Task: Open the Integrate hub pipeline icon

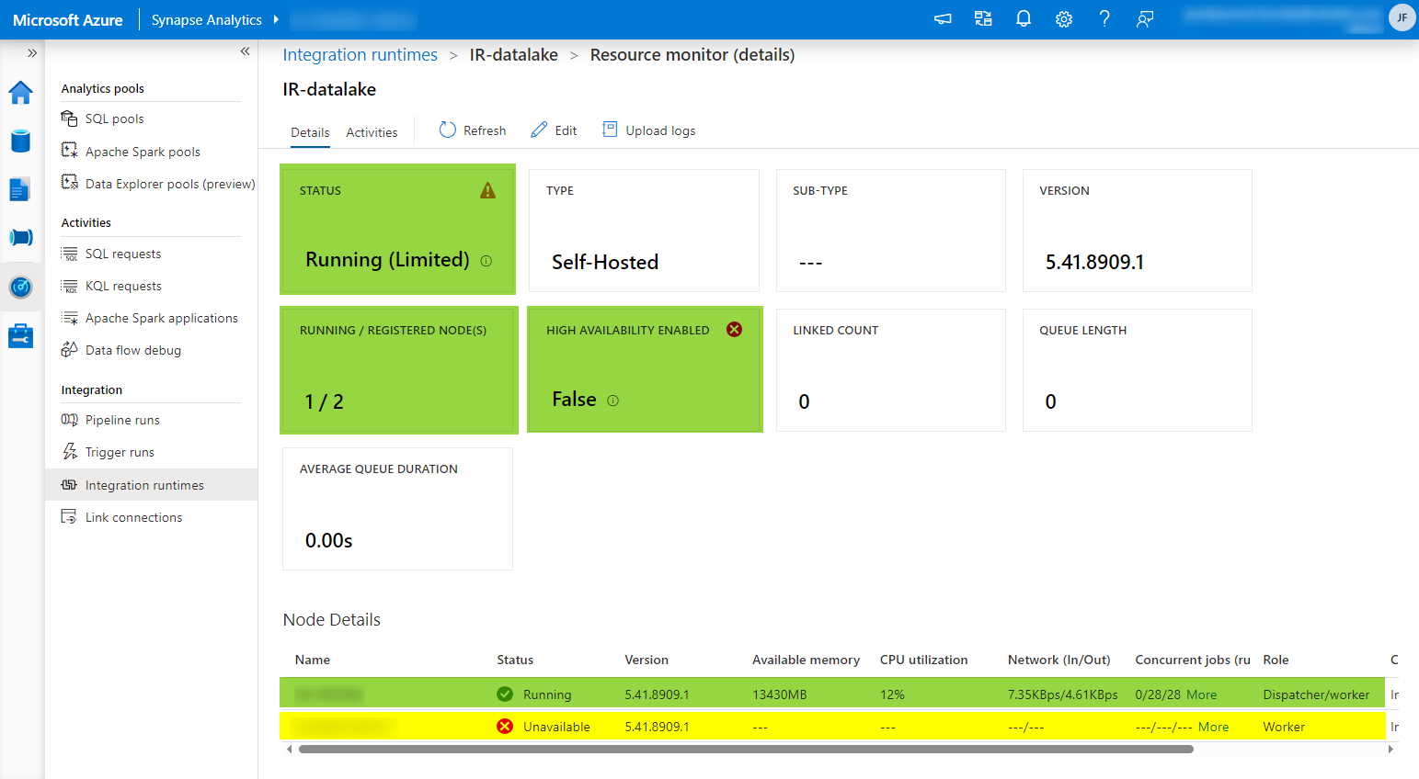Action: [x=21, y=238]
